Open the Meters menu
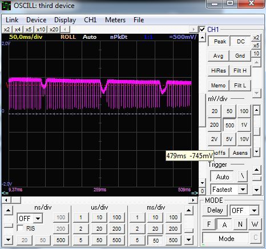This screenshot has height=249, width=266. (x=115, y=20)
